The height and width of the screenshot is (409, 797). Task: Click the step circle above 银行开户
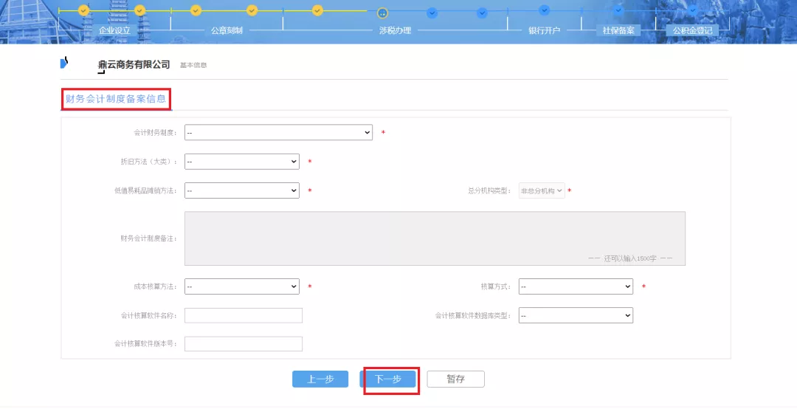click(x=544, y=10)
